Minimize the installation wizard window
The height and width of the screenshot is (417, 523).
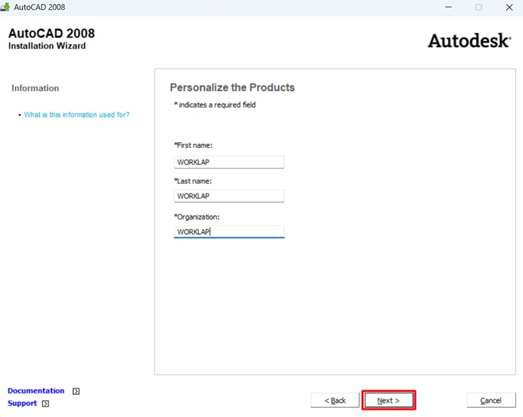click(x=448, y=7)
